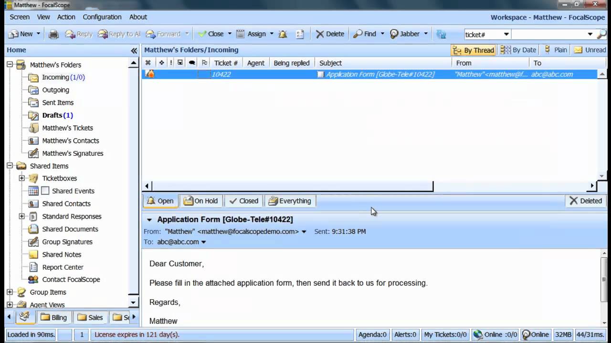Open Shared Documents
This screenshot has width=611, height=343.
pos(70,229)
